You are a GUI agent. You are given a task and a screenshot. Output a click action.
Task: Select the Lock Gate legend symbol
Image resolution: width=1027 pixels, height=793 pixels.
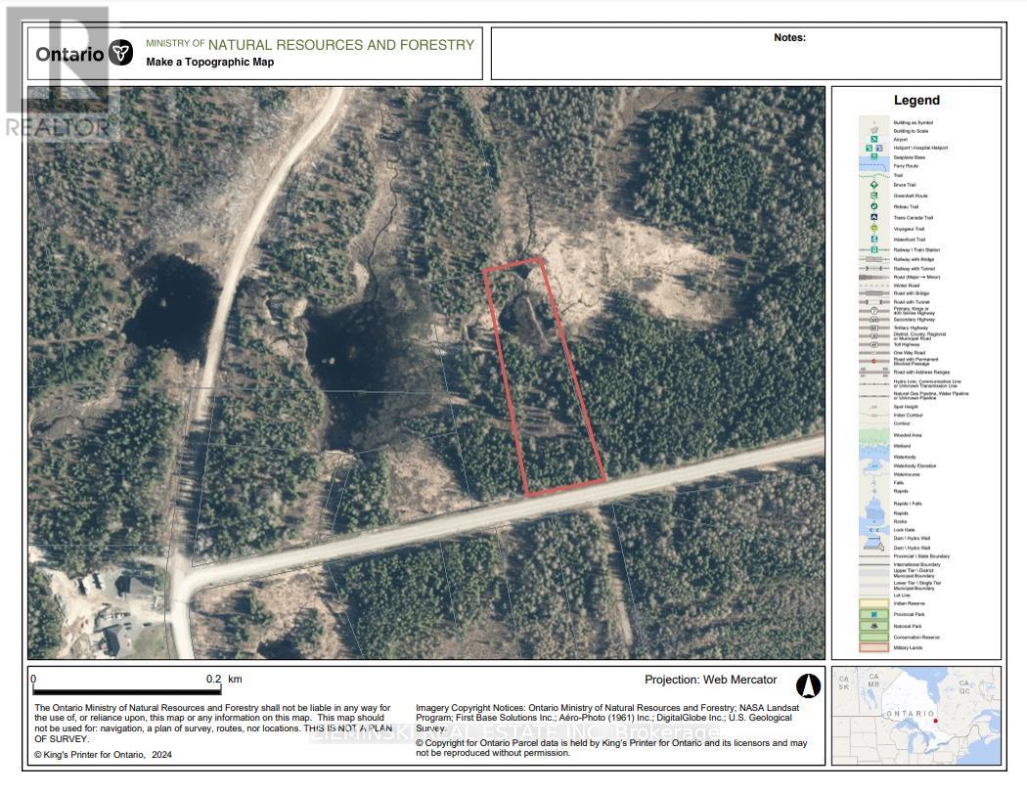(x=875, y=530)
